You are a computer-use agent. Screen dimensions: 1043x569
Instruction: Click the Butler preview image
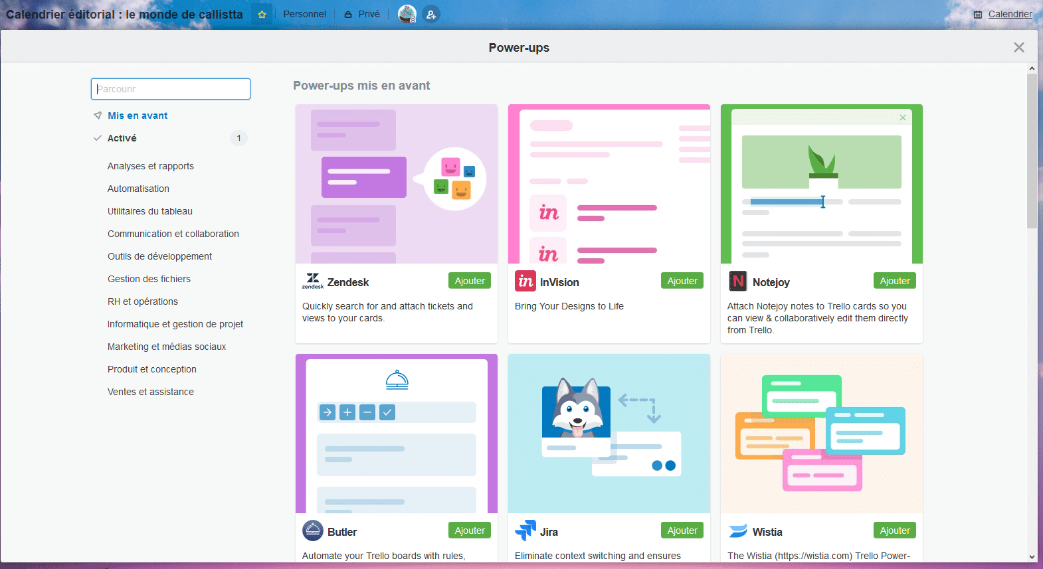coord(397,434)
